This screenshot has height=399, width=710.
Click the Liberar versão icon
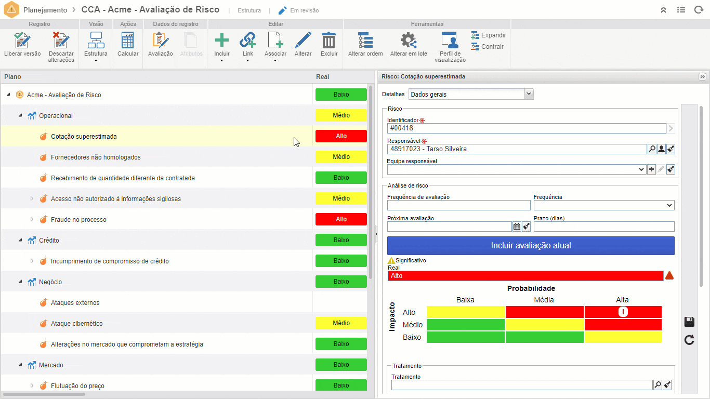click(x=22, y=40)
